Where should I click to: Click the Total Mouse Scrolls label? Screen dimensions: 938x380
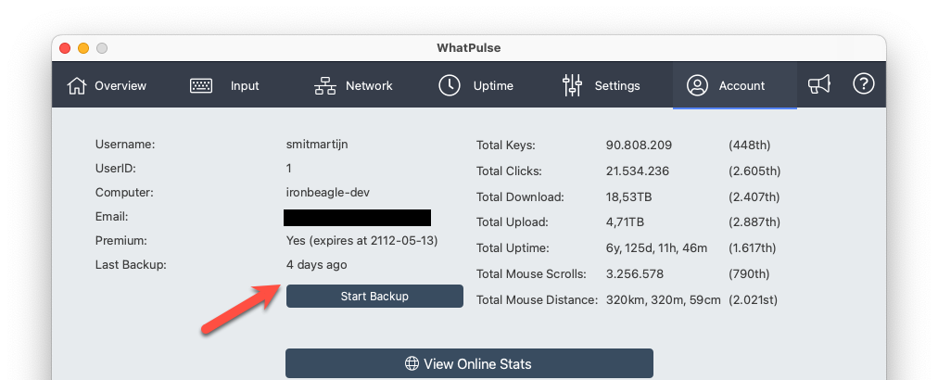531,274
